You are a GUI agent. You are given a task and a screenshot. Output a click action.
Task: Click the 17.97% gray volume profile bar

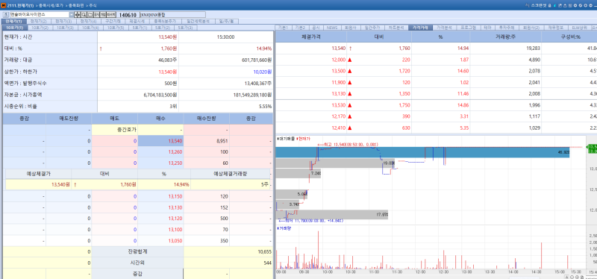point(331,214)
